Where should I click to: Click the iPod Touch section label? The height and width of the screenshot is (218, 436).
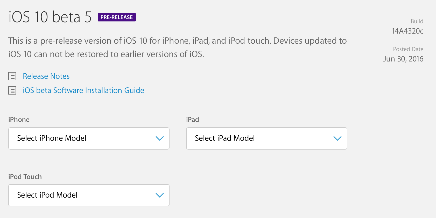click(x=25, y=177)
